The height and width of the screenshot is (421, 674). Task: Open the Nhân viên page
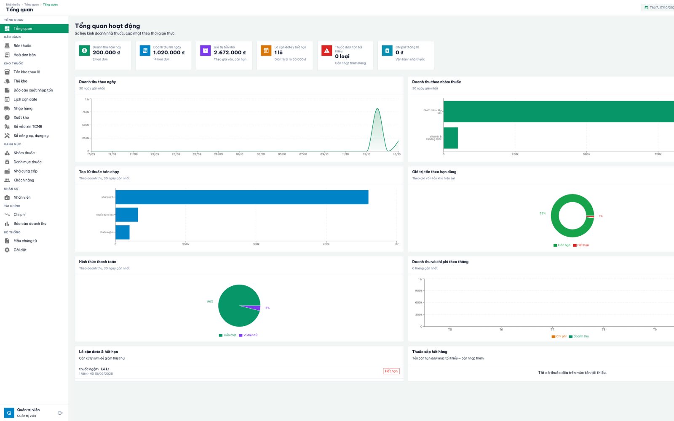click(34, 197)
